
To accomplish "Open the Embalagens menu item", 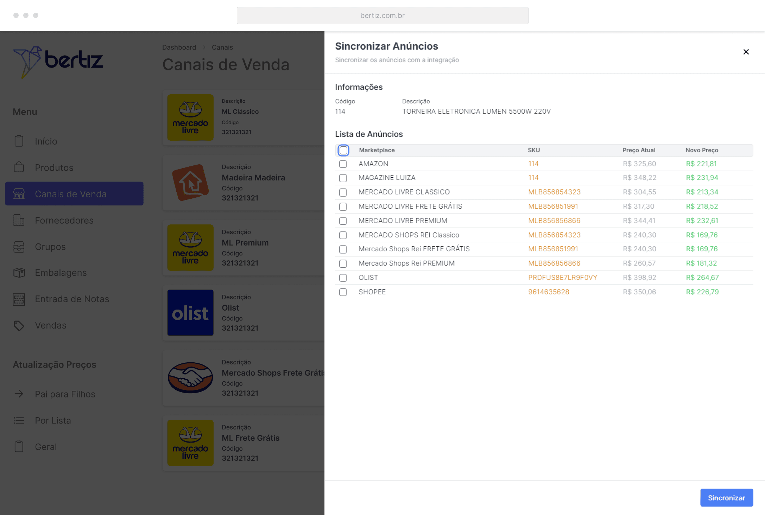I will pos(74,273).
